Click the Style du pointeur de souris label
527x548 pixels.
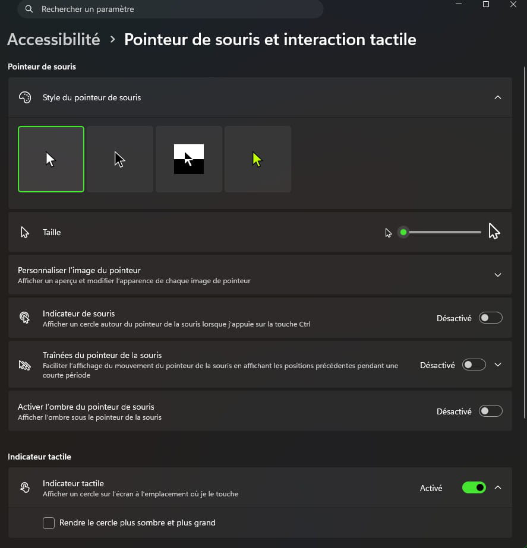[91, 97]
